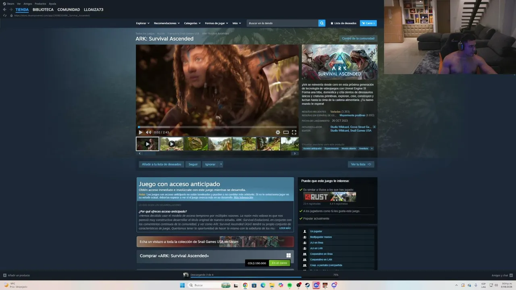516x290 pixels.
Task: Seek in the trailer progress bar
Action: 217,127
